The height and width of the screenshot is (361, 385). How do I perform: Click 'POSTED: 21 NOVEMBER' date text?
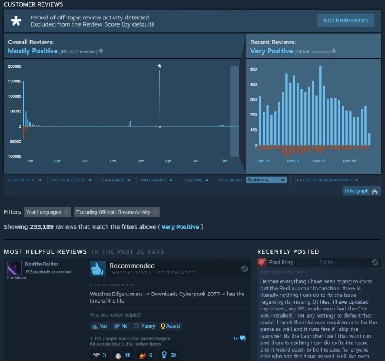tap(284, 273)
